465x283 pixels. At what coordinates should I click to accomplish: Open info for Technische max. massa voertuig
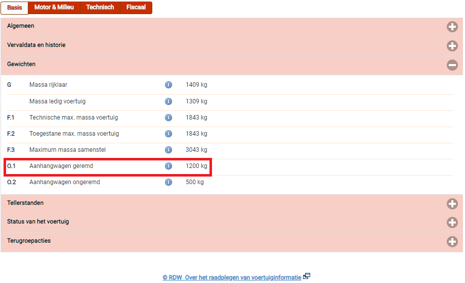click(x=168, y=118)
